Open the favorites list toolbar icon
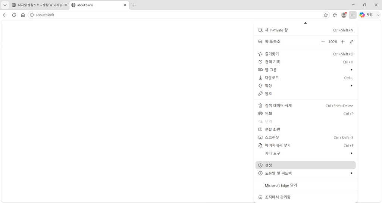 (335, 15)
